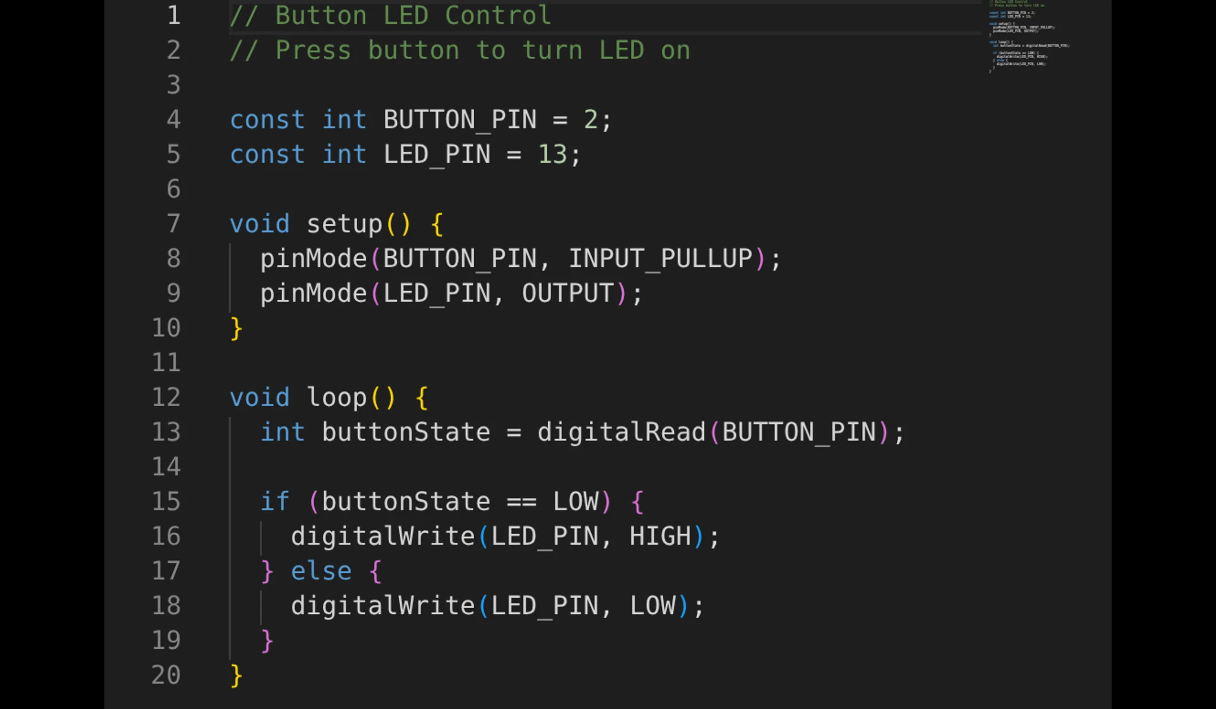Screen dimensions: 1216x709
Task: Click line number 4 in gutter
Action: (174, 120)
